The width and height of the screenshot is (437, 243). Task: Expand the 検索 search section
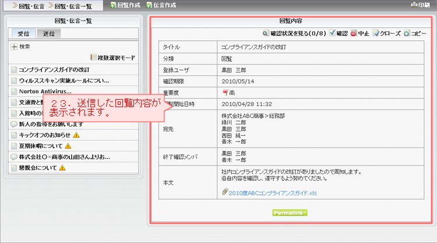(x=14, y=47)
